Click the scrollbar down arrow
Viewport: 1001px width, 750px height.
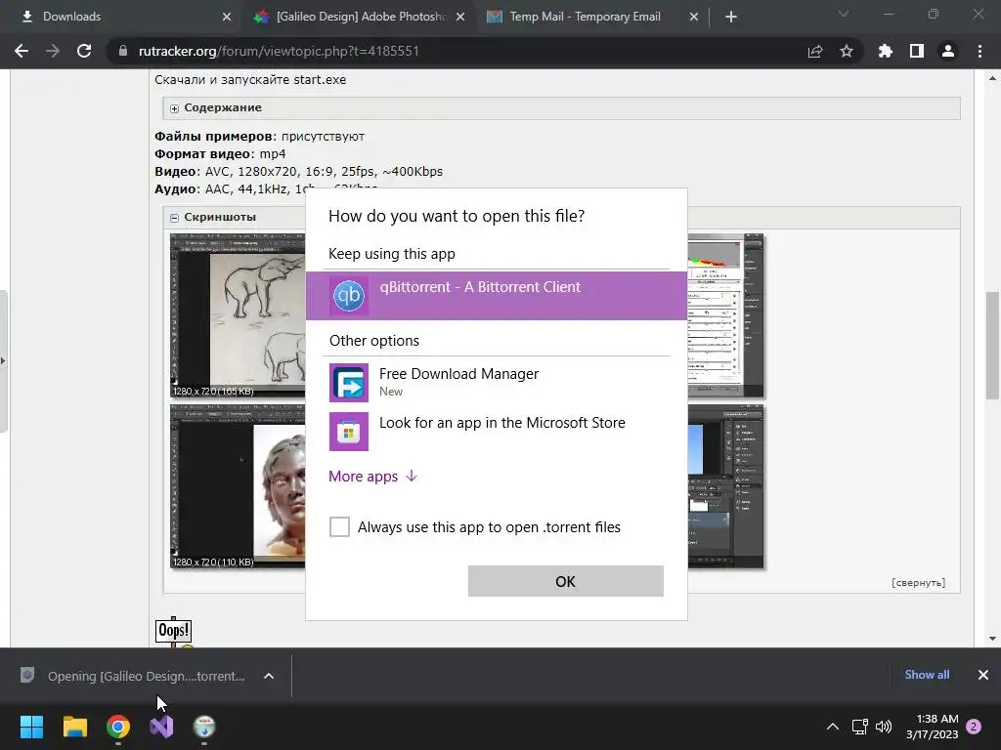[x=992, y=639]
